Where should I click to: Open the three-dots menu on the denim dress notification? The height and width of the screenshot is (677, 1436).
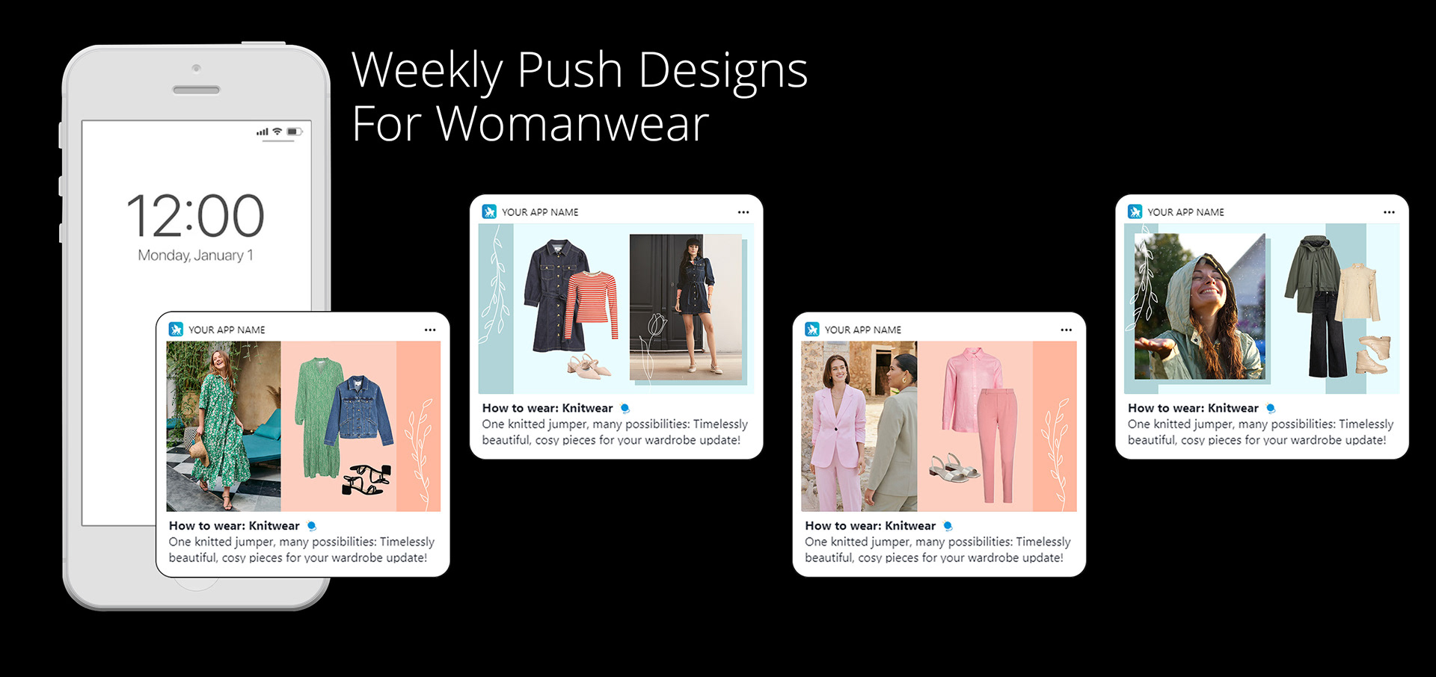click(743, 212)
